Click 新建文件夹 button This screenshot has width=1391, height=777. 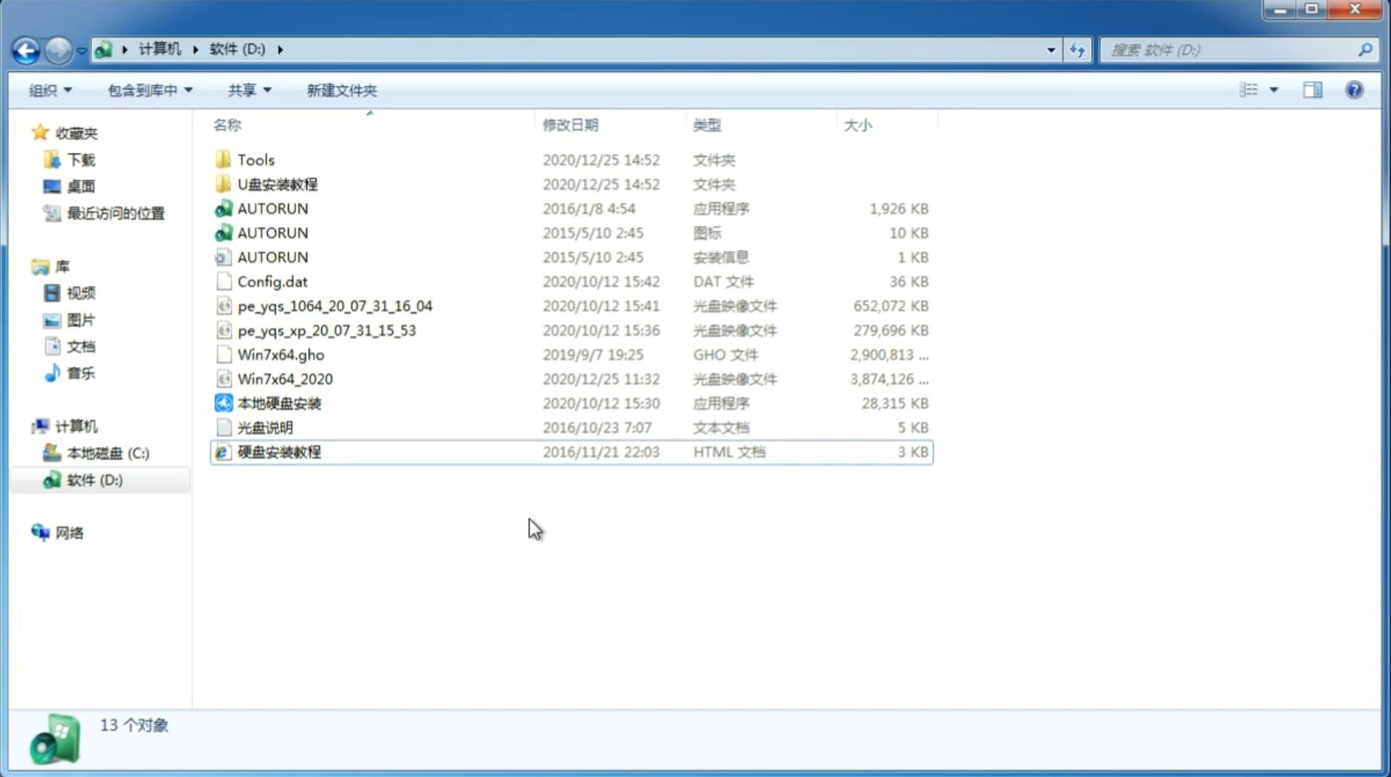point(342,90)
